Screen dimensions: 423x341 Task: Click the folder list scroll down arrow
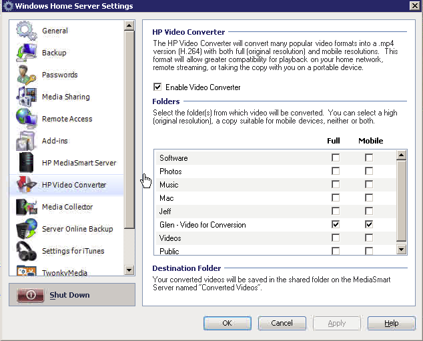402,250
